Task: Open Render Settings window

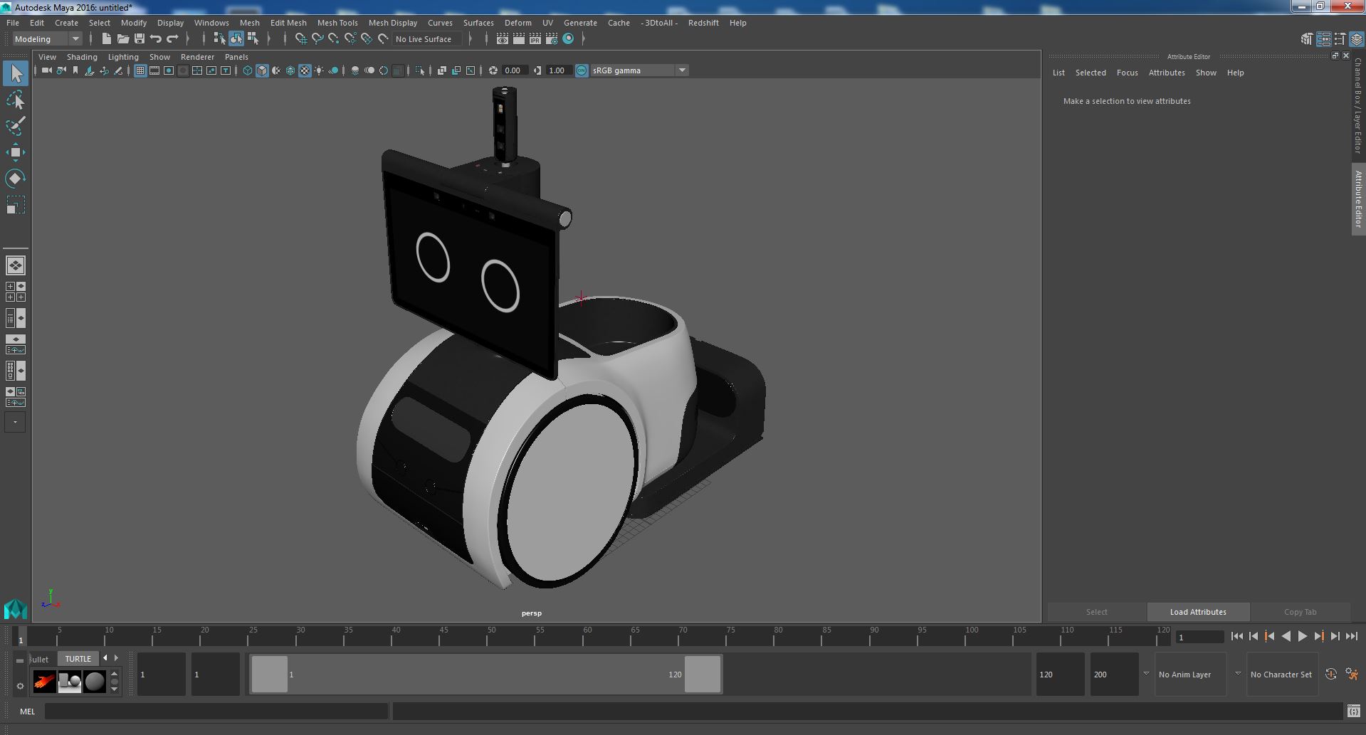Action: (551, 39)
